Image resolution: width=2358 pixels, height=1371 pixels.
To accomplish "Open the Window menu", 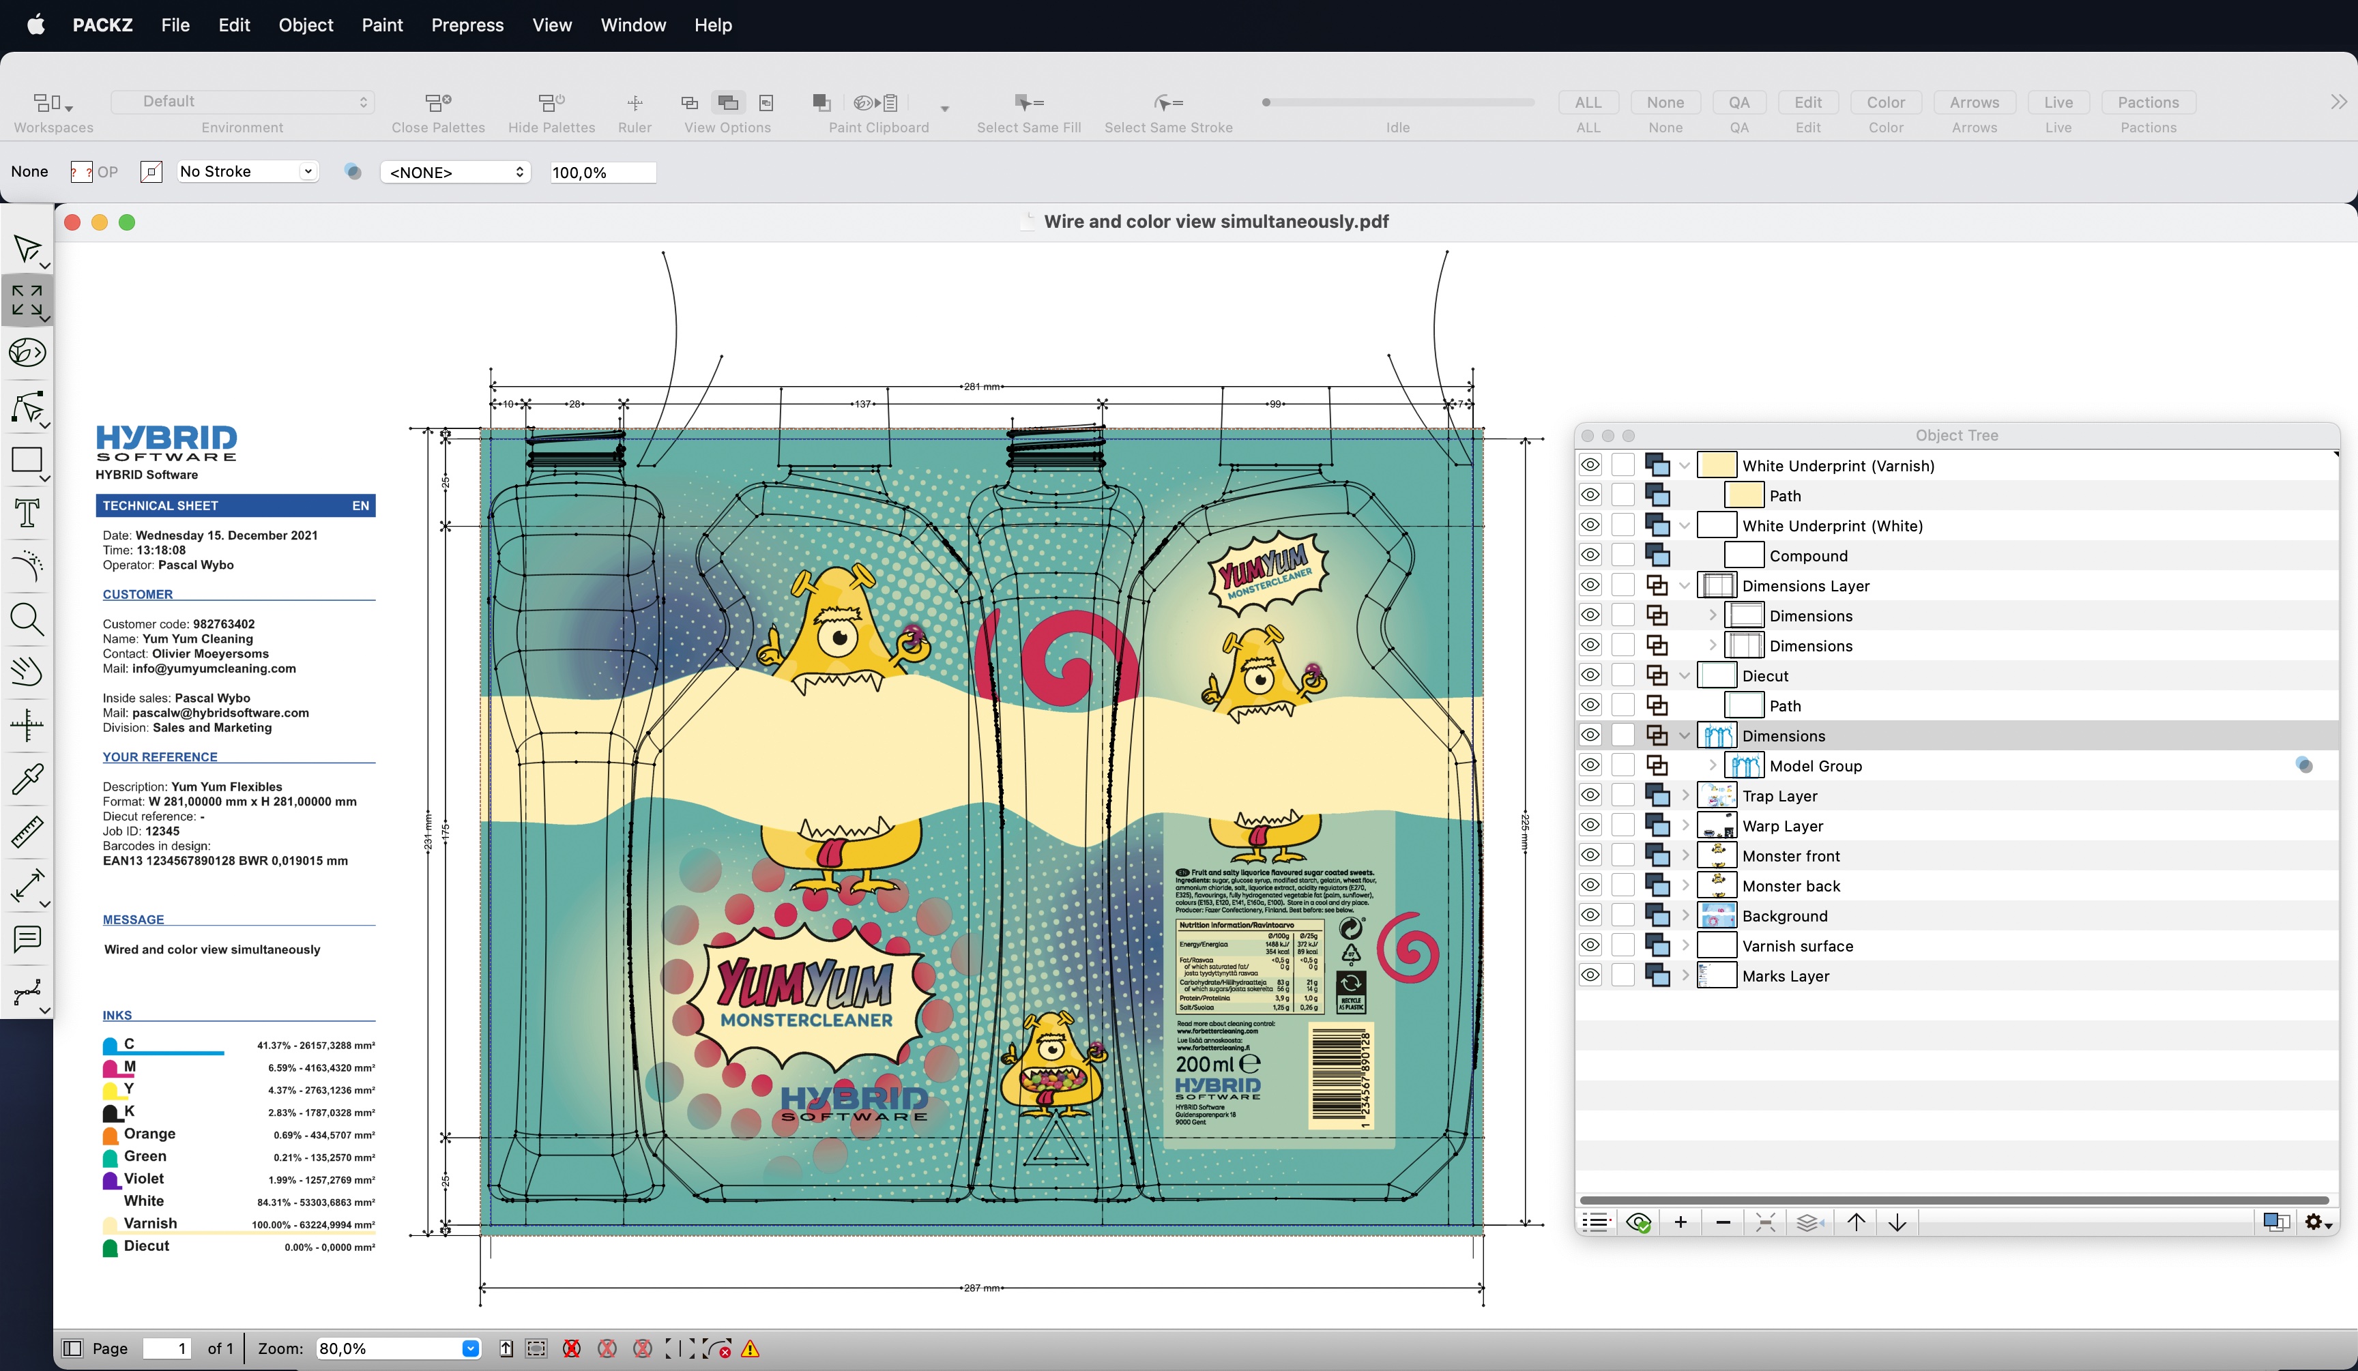I will [x=632, y=25].
